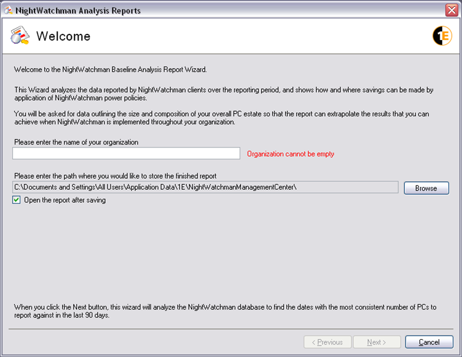Untick the Open the report after saving checkbox
Screen dimensions: 462x357
click(17, 200)
